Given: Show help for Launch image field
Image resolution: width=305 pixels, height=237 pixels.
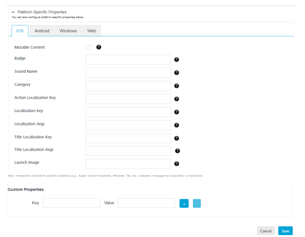Looking at the screenshot, I should pyautogui.click(x=176, y=164).
